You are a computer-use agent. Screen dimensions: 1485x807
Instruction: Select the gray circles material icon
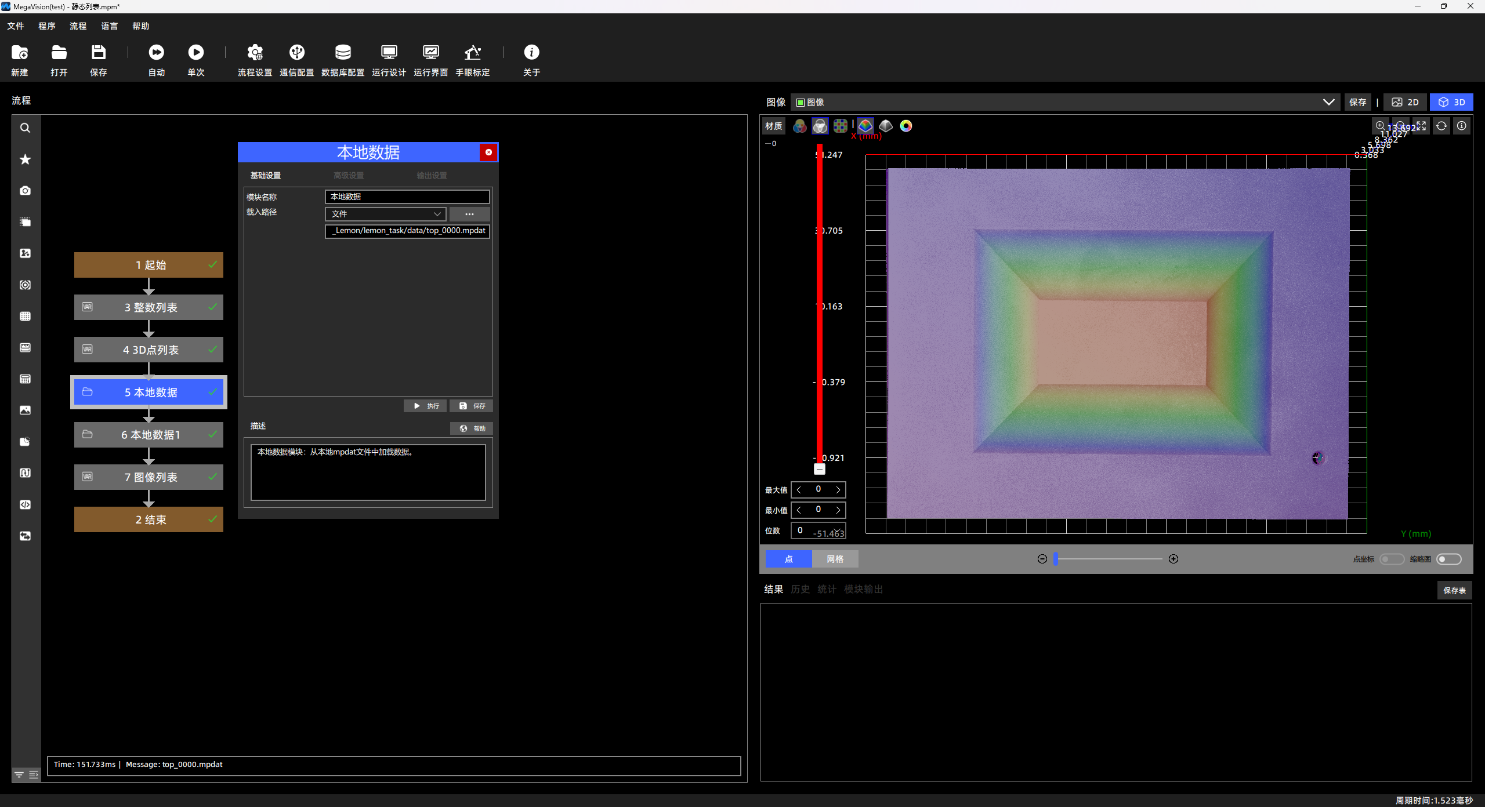[820, 126]
